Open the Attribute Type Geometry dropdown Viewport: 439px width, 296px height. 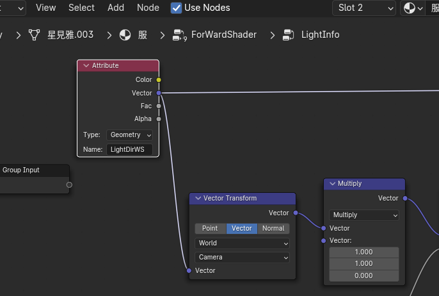(131, 135)
